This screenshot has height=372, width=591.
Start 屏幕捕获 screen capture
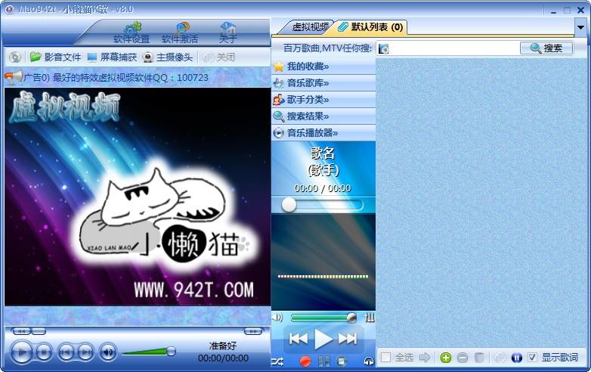click(x=112, y=57)
